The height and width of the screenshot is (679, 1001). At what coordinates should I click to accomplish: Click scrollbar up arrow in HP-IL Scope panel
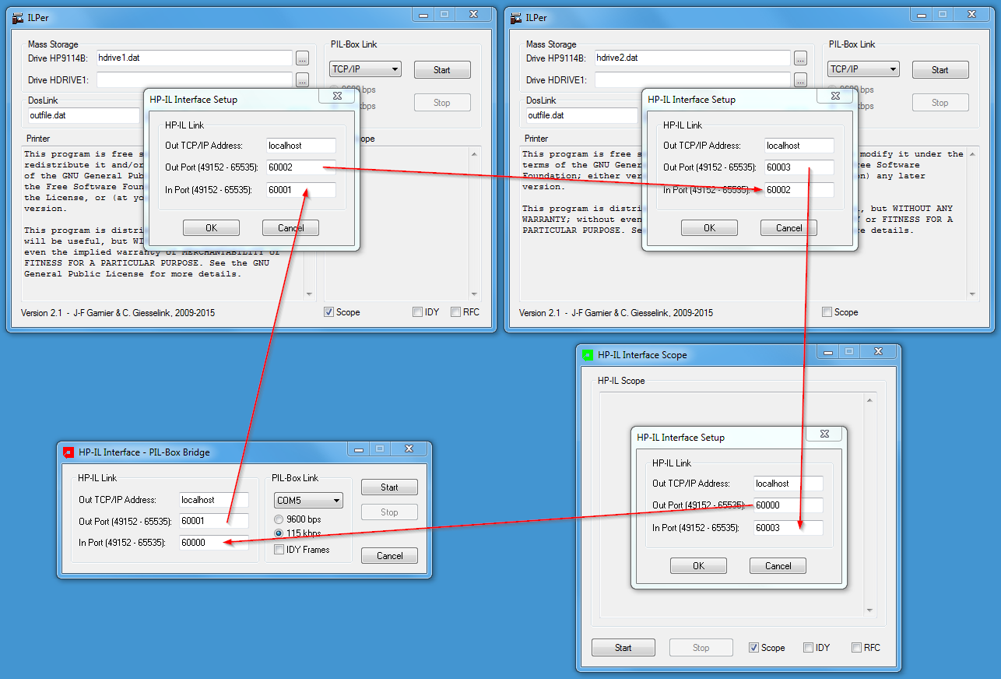pos(870,400)
